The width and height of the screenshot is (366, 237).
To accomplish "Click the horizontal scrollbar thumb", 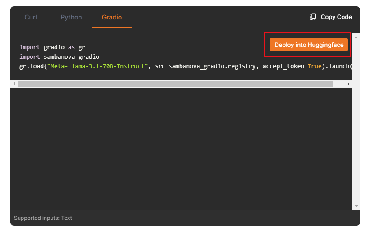I will (175, 84).
